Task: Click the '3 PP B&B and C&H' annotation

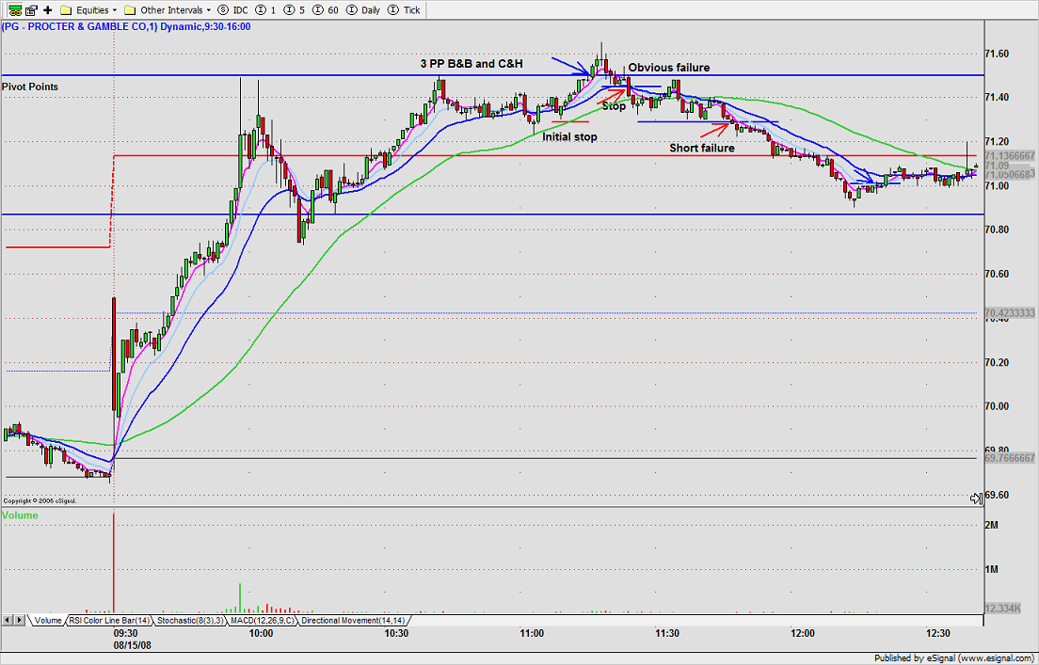Action: pyautogui.click(x=472, y=64)
